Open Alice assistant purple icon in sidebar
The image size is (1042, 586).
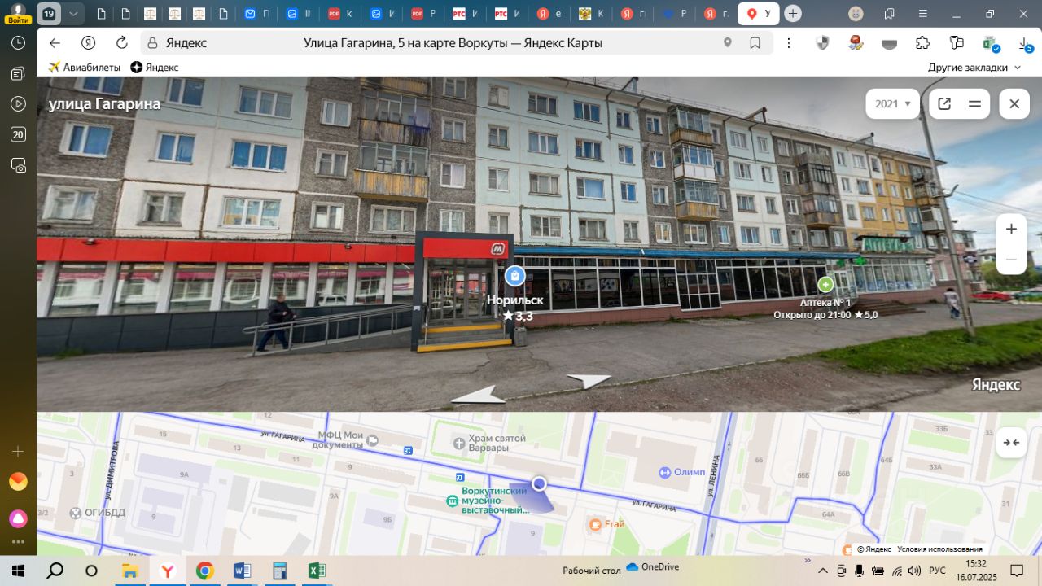coord(18,518)
